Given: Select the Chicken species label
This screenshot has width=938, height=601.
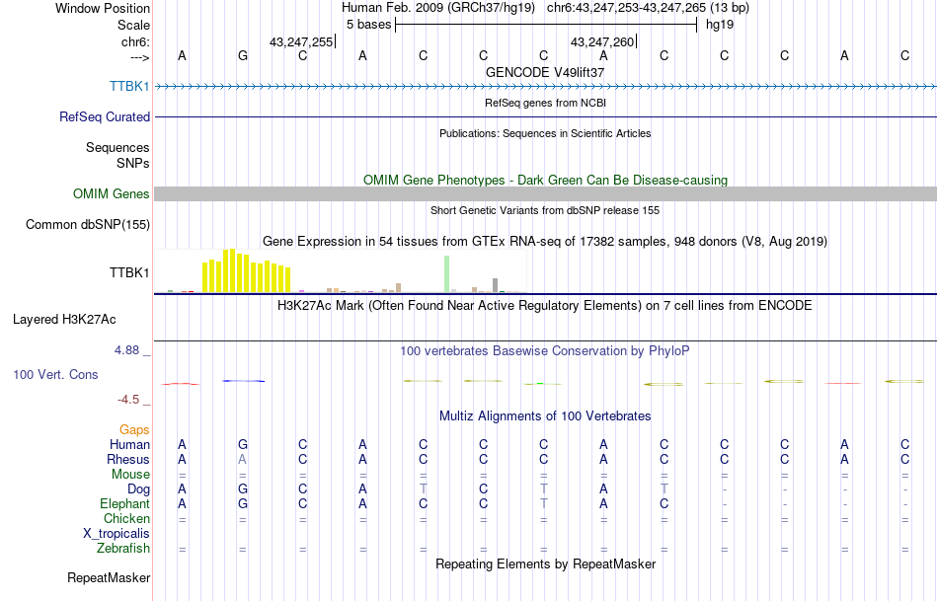Looking at the screenshot, I should tap(126, 518).
